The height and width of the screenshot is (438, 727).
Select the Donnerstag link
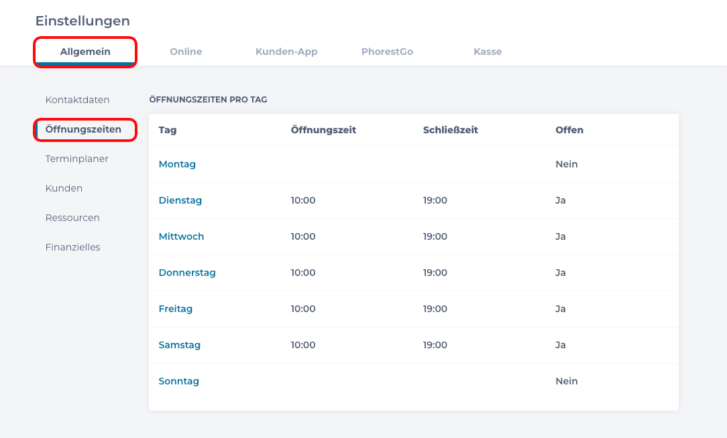point(187,273)
